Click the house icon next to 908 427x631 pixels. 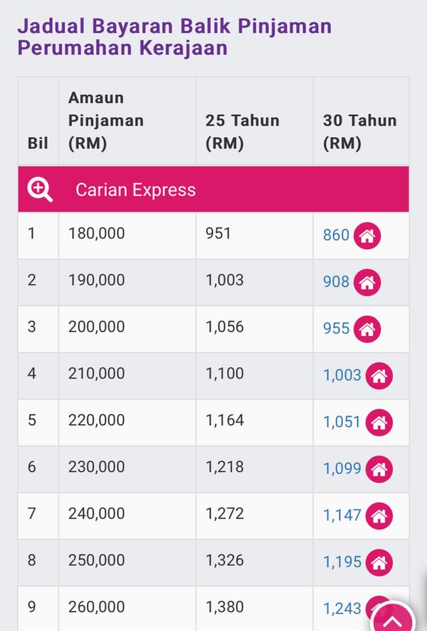point(367,282)
